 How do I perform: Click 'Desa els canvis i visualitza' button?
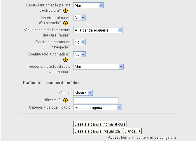click(x=97, y=131)
